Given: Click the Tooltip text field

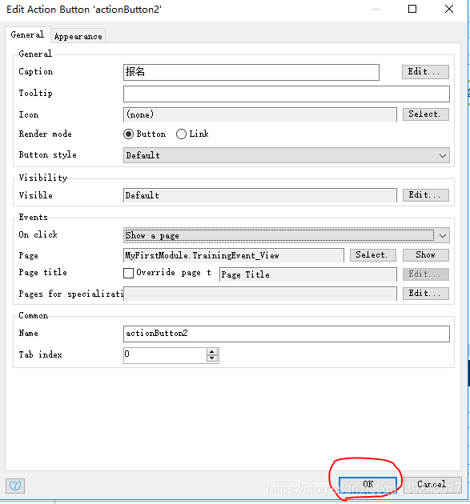Looking at the screenshot, I should (x=287, y=94).
